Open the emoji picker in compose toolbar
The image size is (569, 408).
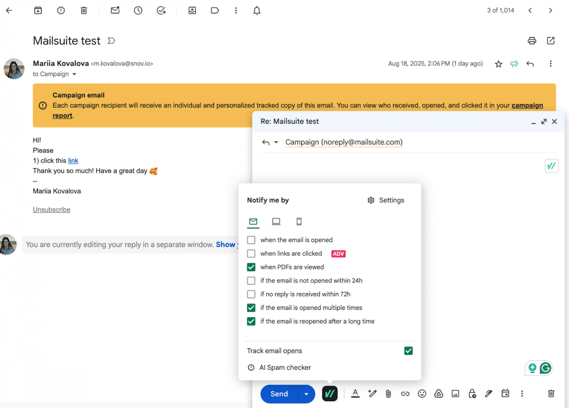tap(422, 394)
